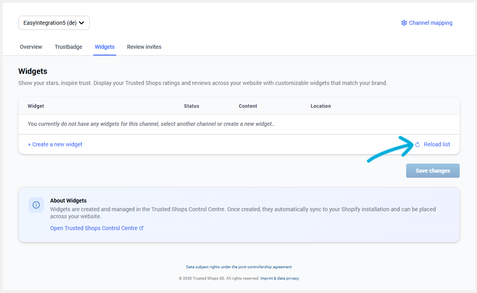Click the chevron in the EasyIntegration5 selector
This screenshot has width=477, height=293.
pyautogui.click(x=81, y=23)
